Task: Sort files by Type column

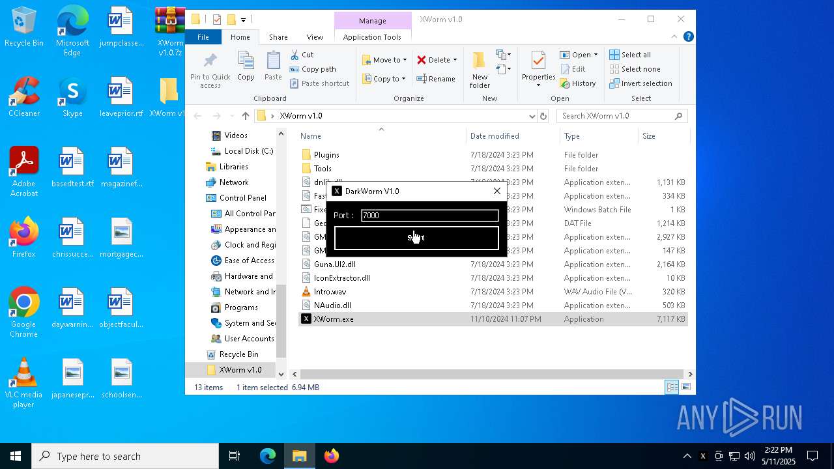Action: (599, 135)
